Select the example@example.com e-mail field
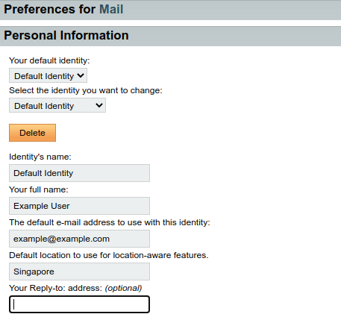 (79, 239)
